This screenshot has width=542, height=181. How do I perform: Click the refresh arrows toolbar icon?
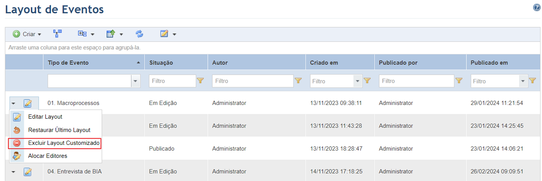click(x=139, y=34)
